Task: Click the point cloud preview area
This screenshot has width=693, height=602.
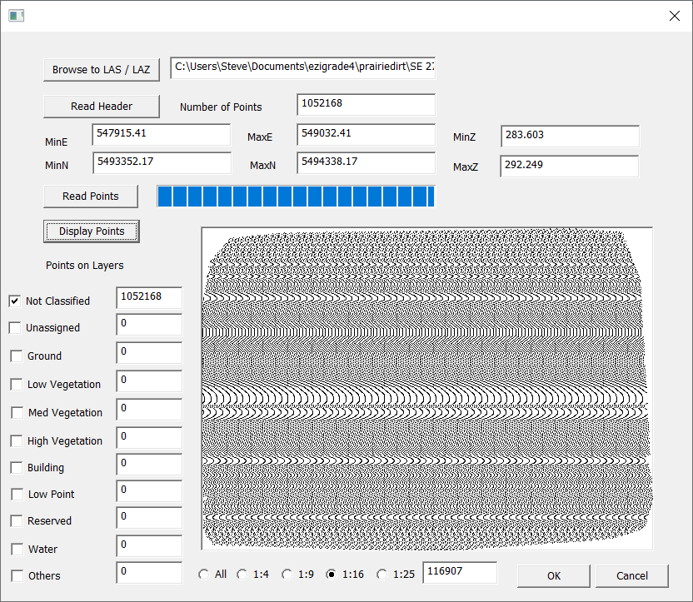Action: [426, 387]
